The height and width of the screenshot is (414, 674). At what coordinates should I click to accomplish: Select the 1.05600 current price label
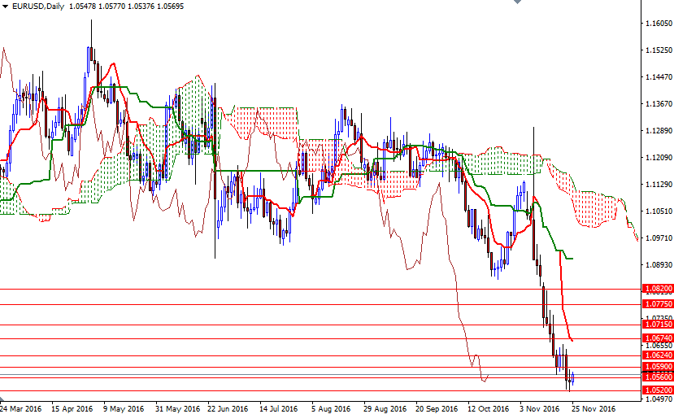[x=657, y=377]
